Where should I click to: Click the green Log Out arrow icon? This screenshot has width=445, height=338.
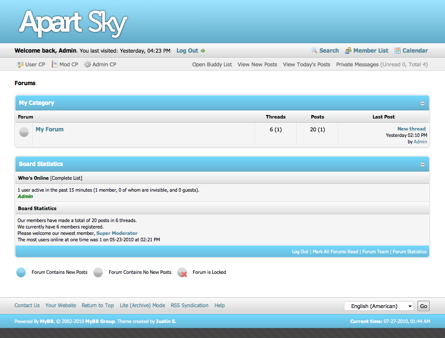(x=203, y=50)
